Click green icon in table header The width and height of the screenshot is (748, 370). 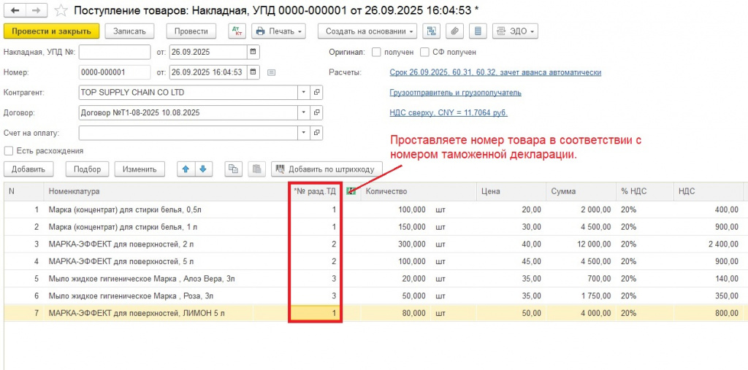tap(351, 191)
